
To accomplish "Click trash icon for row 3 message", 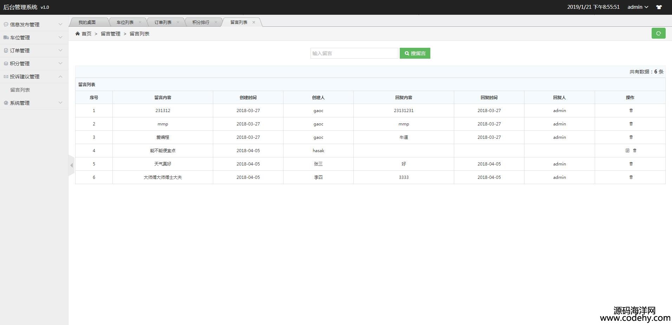I will click(x=631, y=137).
